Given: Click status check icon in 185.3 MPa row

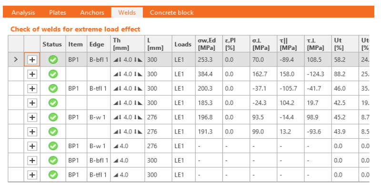Looking at the screenshot, I should [x=53, y=103].
